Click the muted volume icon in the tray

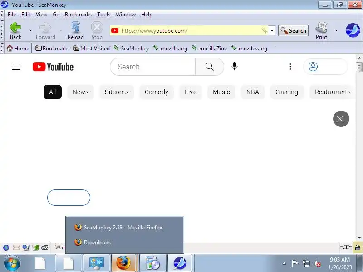[x=317, y=263]
